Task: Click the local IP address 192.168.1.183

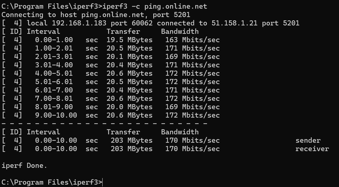Action: click(x=79, y=23)
